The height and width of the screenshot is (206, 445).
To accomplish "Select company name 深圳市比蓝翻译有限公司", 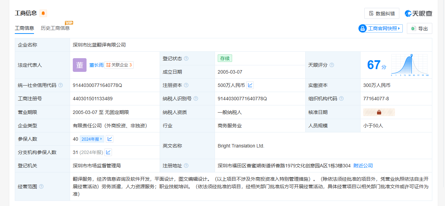I will 99,45.
